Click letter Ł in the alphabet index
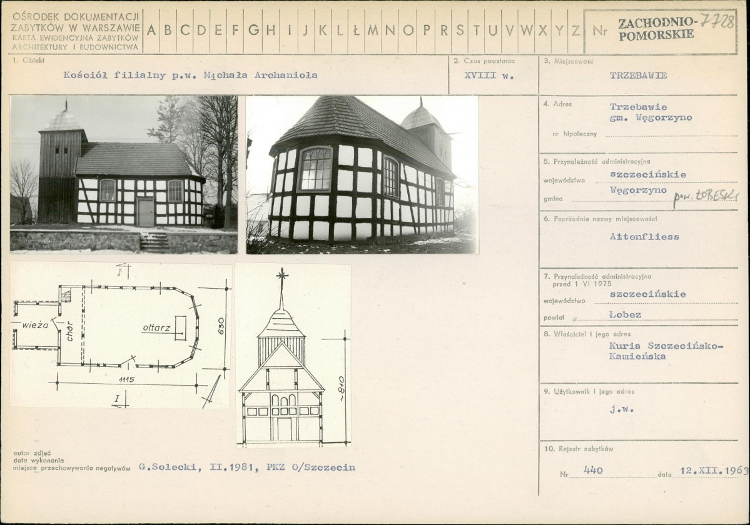 [355, 30]
